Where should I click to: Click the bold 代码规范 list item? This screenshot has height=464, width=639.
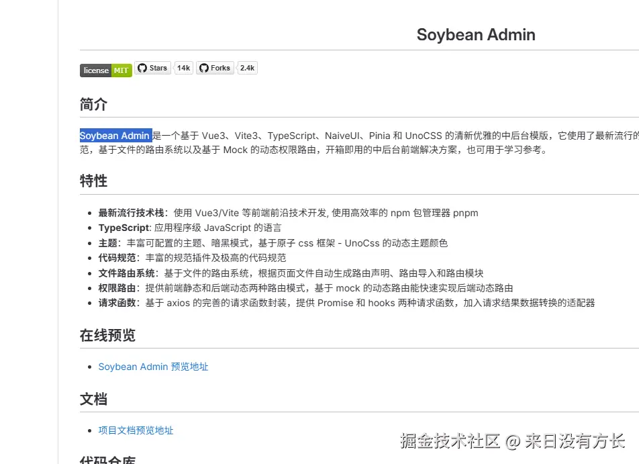tap(117, 258)
